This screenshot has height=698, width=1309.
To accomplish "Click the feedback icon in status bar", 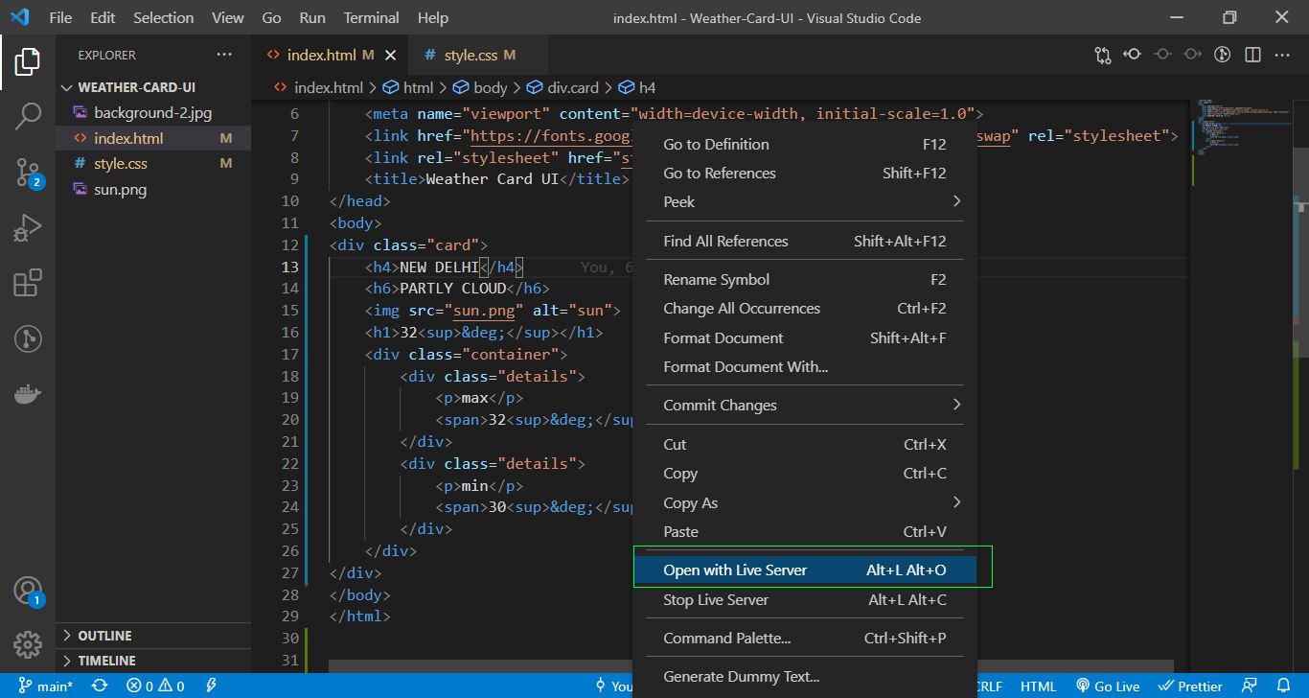I will (1250, 686).
